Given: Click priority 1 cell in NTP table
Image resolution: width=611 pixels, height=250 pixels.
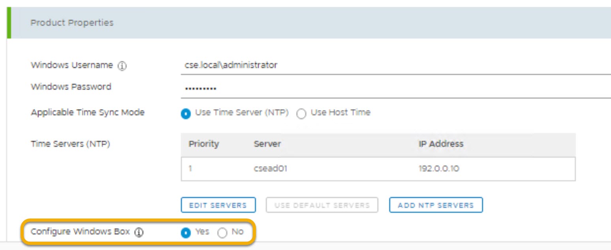Looking at the screenshot, I should point(190,169).
